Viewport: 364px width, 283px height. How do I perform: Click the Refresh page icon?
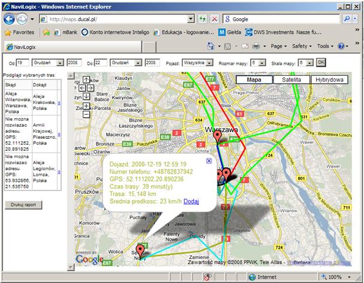click(x=203, y=19)
